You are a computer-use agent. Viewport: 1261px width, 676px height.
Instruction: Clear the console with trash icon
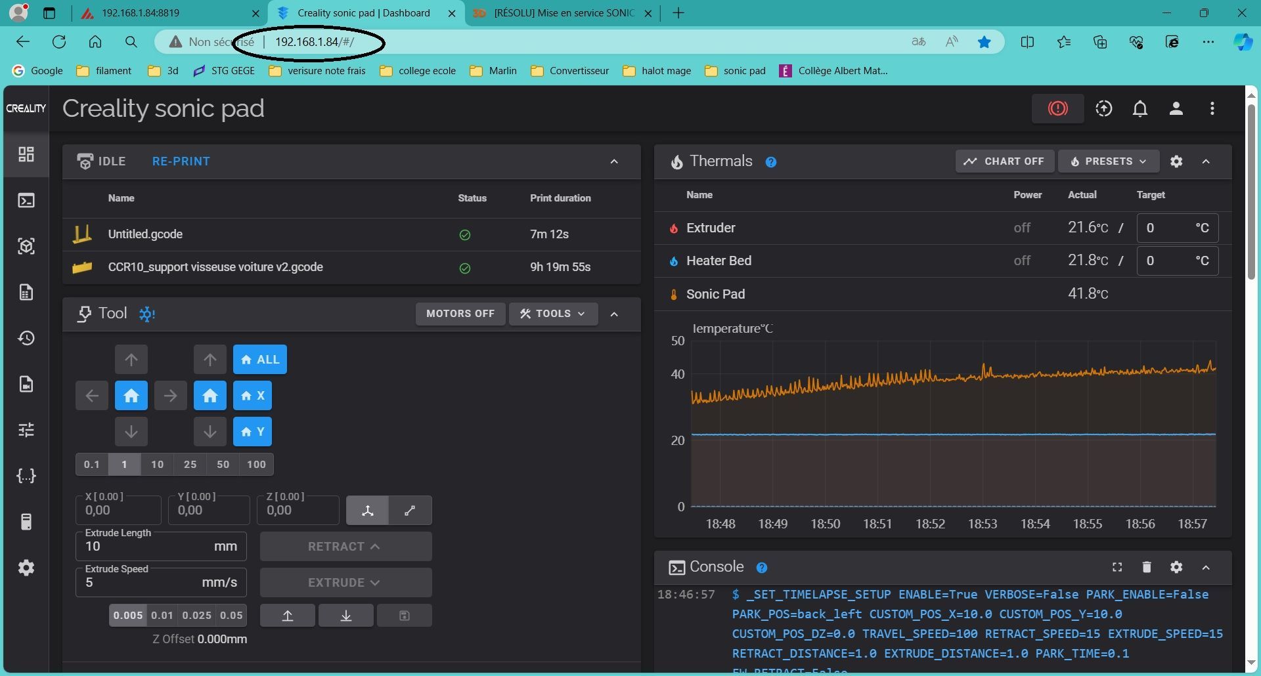pos(1146,567)
